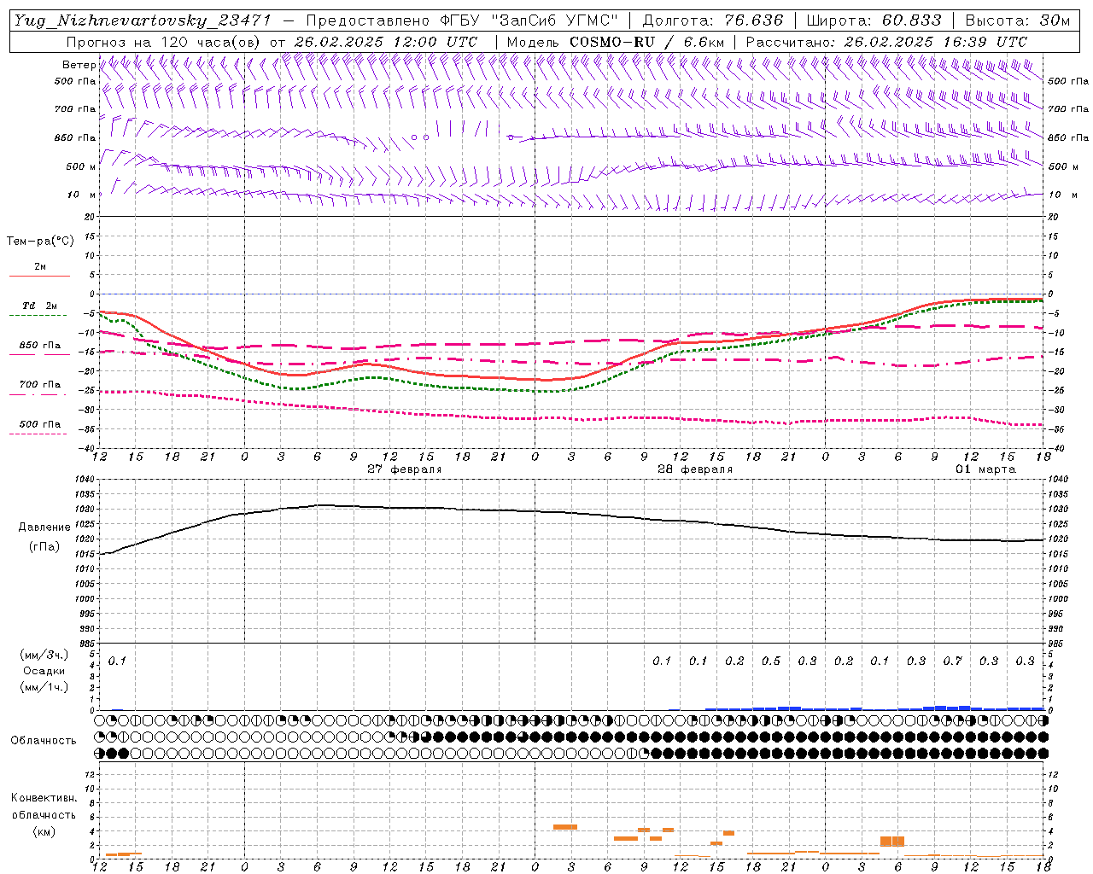The height and width of the screenshot is (874, 1093).
Task: Click the "Ветер" wind panel label
Action: 79,65
